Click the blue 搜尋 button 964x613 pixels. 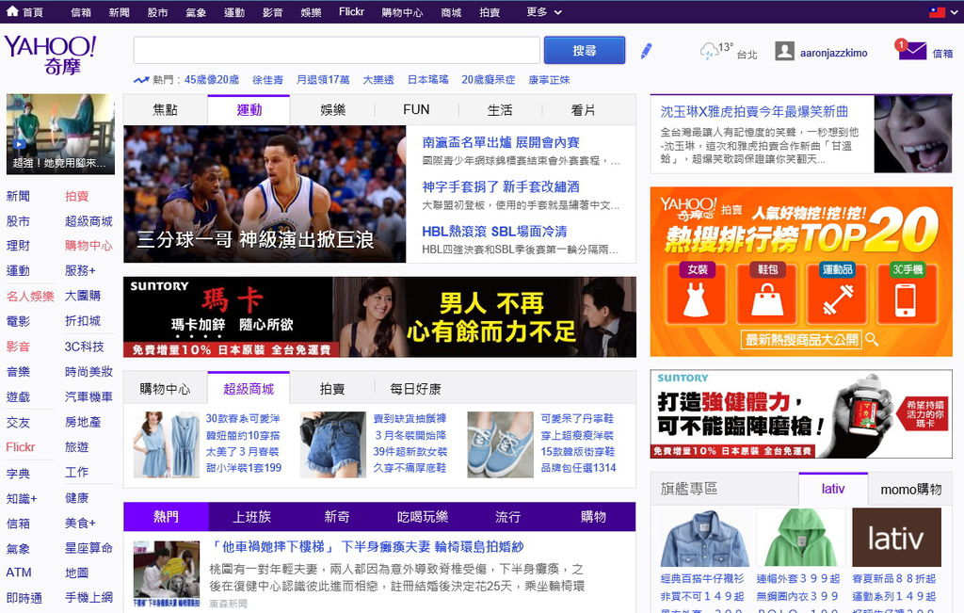(x=584, y=50)
